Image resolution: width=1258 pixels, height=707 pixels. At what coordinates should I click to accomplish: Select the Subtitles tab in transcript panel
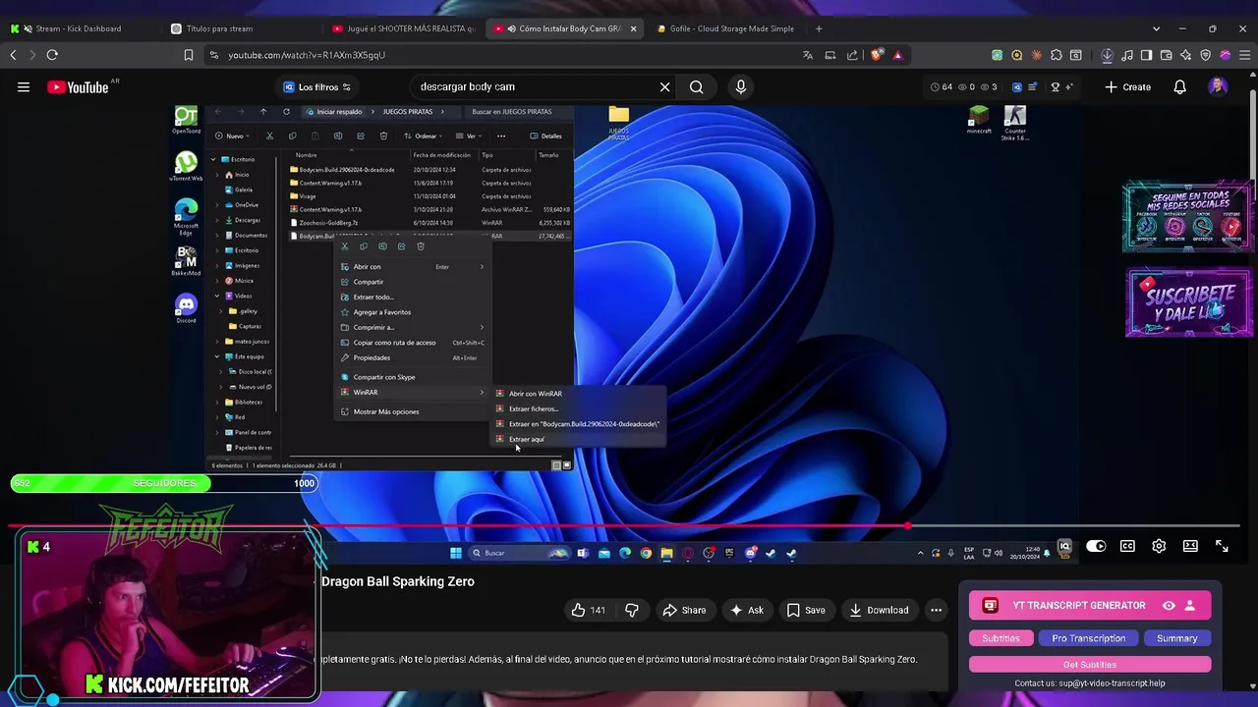[1001, 638]
